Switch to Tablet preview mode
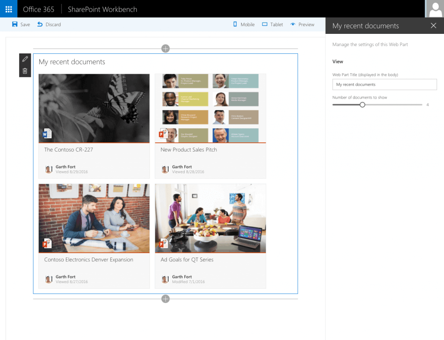Viewport: 444px width, 340px height. [x=272, y=24]
